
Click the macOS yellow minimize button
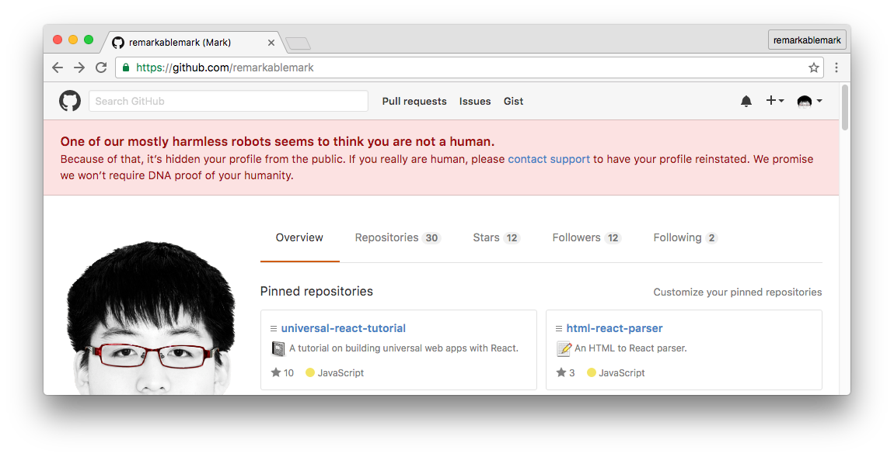click(73, 40)
